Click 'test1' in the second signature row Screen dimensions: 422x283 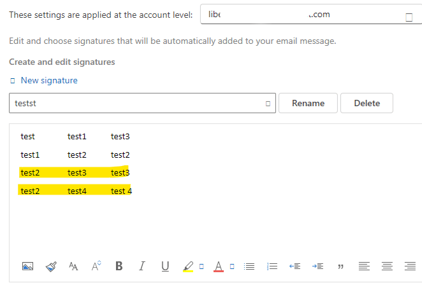point(30,155)
